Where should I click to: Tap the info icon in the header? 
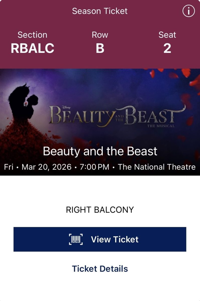[x=188, y=11]
